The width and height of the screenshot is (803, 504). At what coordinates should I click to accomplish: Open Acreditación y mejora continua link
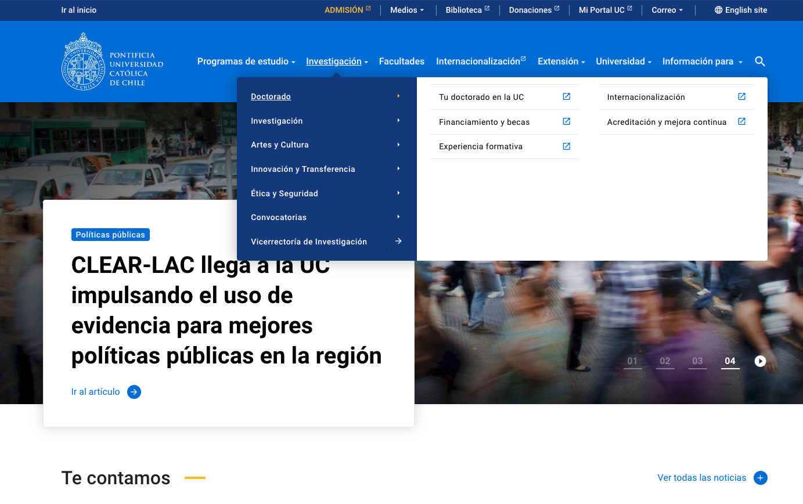tap(676, 122)
